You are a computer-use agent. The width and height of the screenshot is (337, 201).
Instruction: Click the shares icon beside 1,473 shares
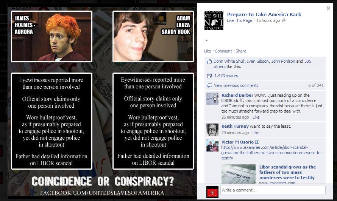209,76
